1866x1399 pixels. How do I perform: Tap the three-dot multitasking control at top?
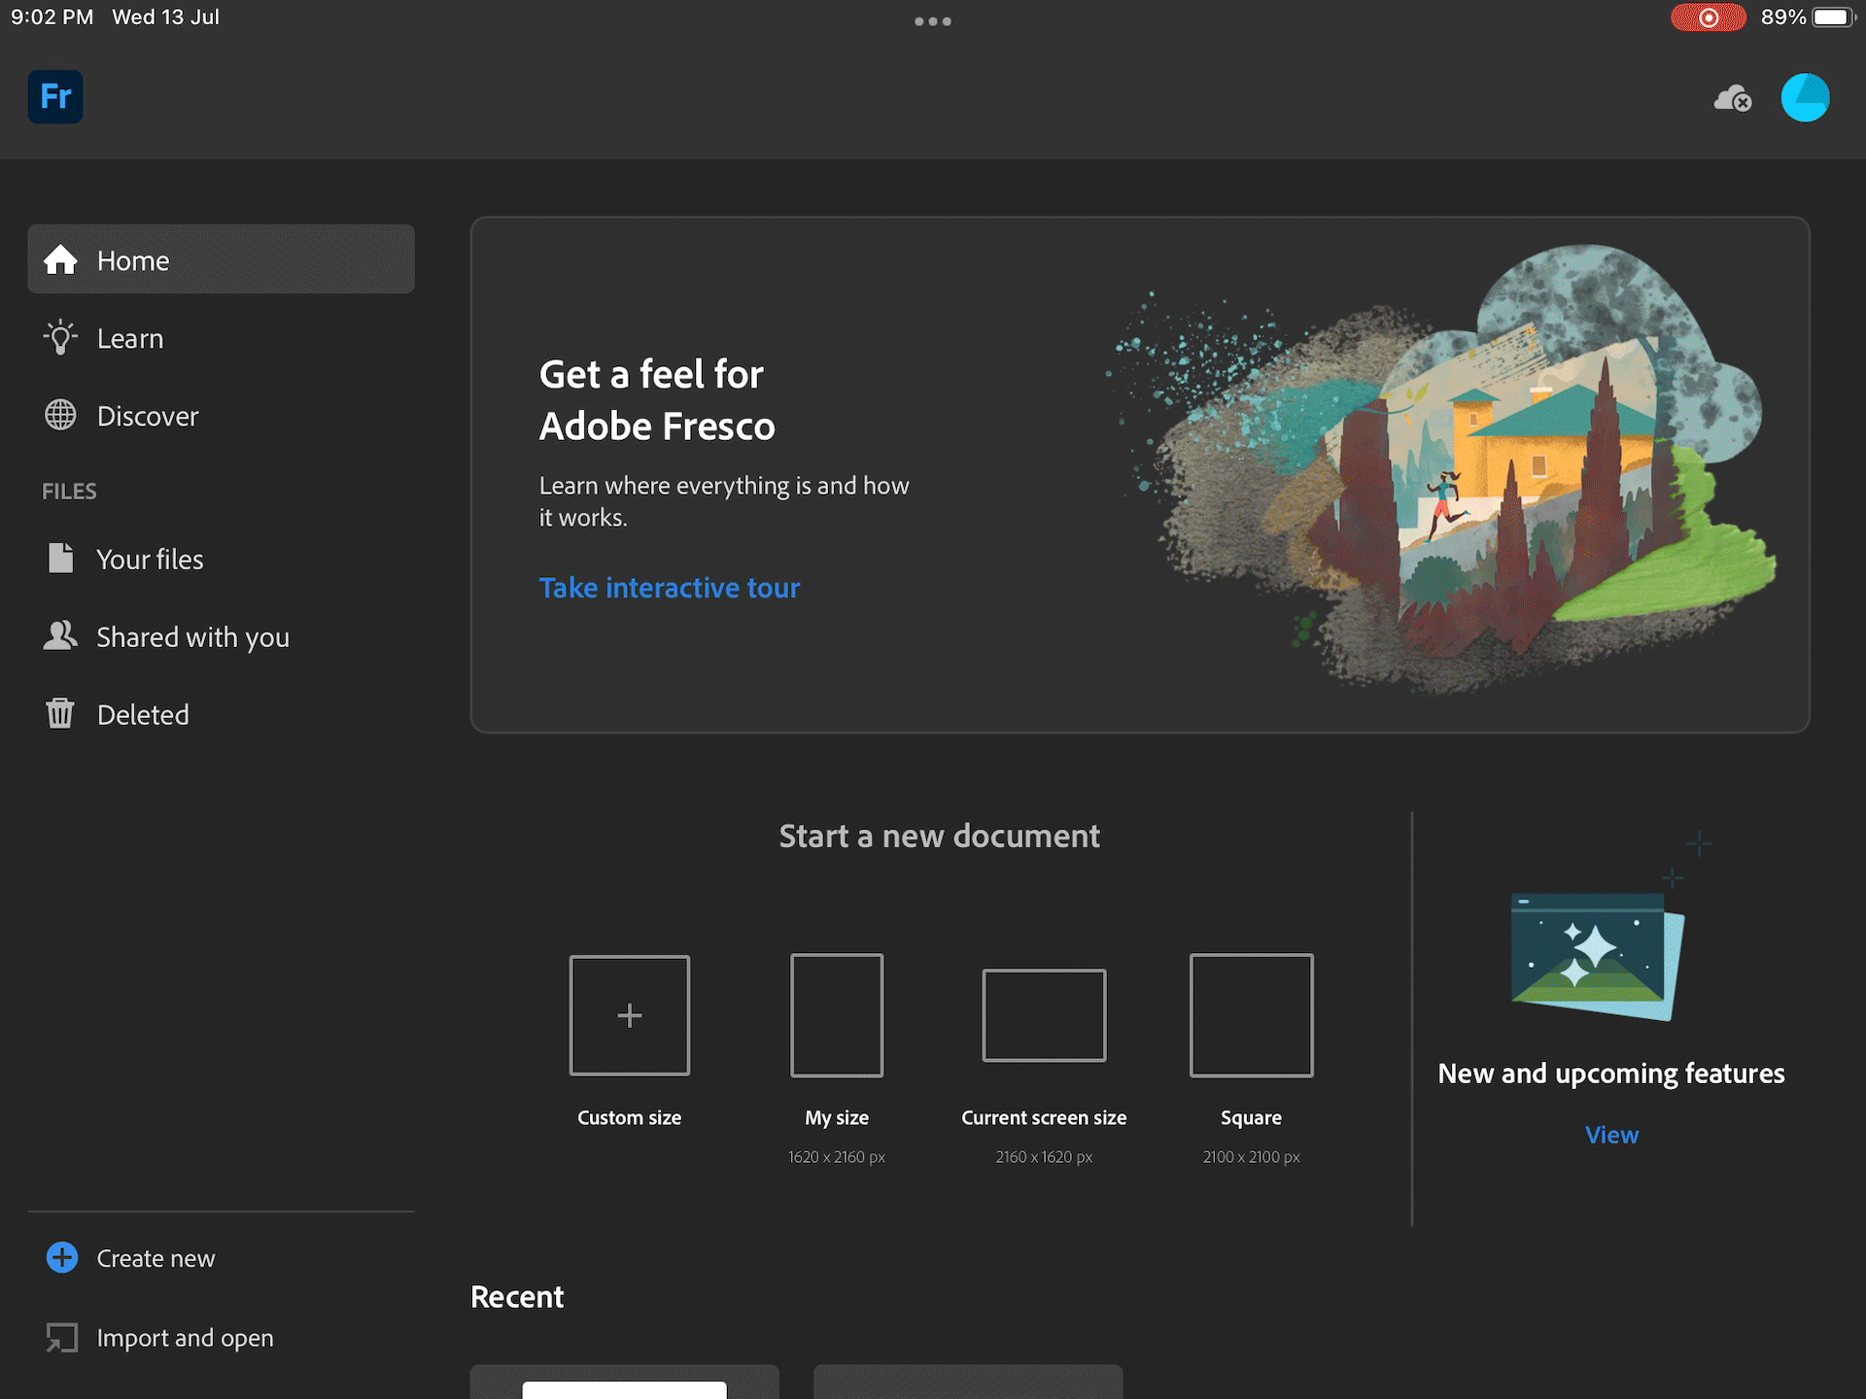point(932,21)
